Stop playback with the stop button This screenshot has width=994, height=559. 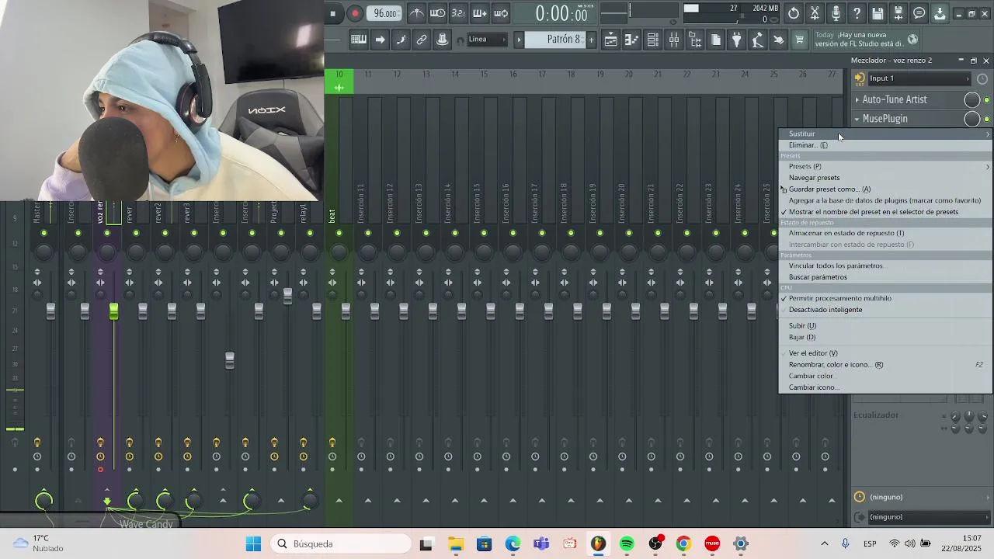click(x=333, y=13)
